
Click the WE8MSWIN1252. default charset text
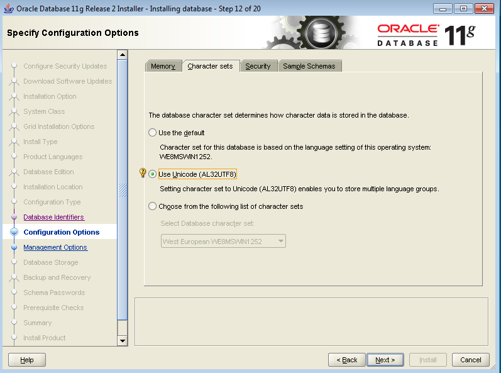[x=185, y=157]
